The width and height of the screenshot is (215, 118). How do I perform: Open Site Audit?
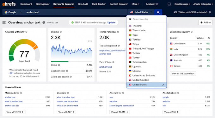[83, 4]
